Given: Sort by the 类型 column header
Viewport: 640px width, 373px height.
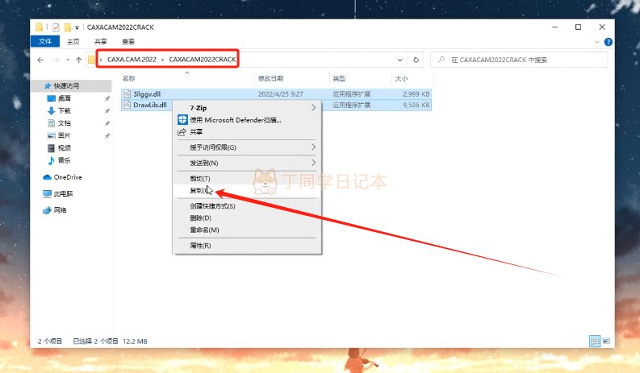Looking at the screenshot, I should 339,78.
